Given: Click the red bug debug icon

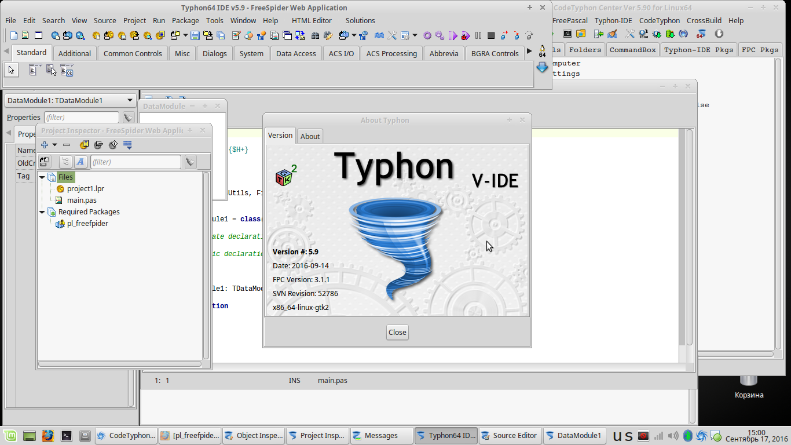Looking at the screenshot, I should tap(464, 35).
